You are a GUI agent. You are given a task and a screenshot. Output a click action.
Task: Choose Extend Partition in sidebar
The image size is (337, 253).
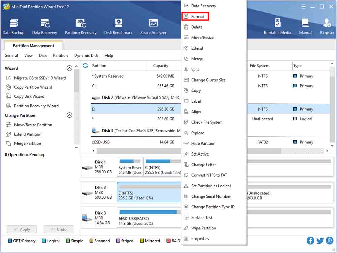(24, 134)
